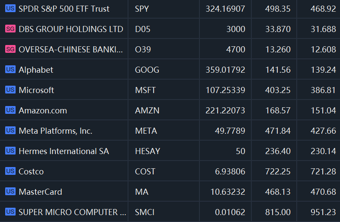Click the US badge next to Alphabet
Viewport: 340px width, 222px height.
[x=10, y=69]
